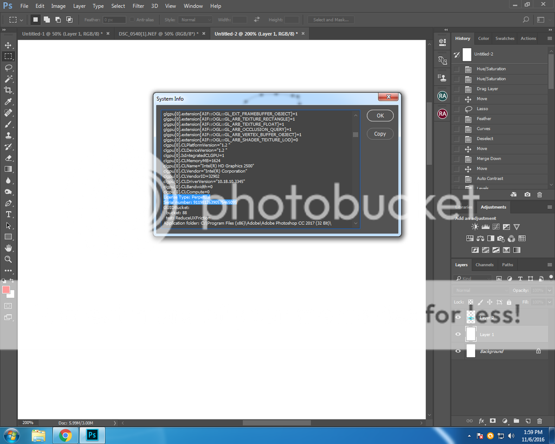555x444 pixels.
Task: Switch to the Channels tab
Action: (484, 265)
